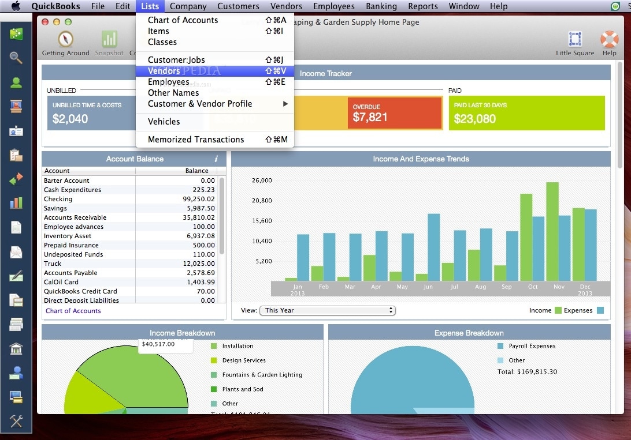Open the bar chart sidebar icon
631x440 pixels.
(16, 203)
